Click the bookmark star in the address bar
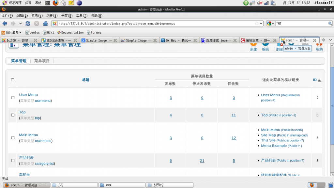 tap(257, 23)
